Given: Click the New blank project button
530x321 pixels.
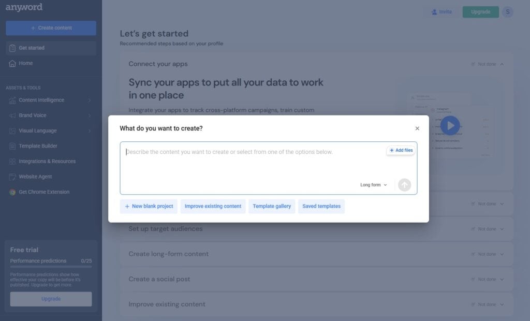Looking at the screenshot, I should tap(149, 206).
